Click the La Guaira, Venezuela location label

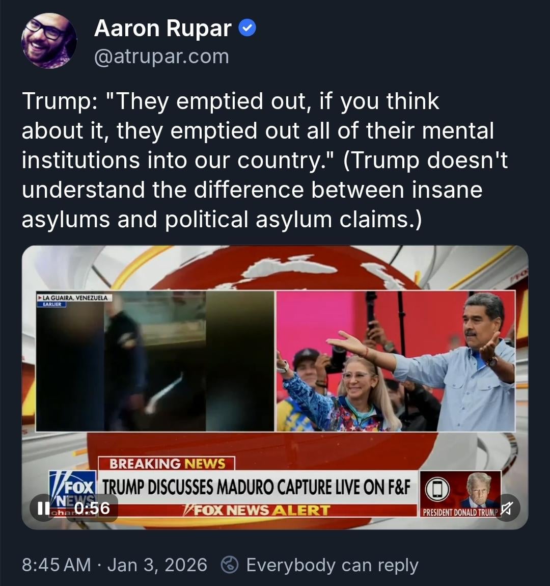(x=74, y=298)
